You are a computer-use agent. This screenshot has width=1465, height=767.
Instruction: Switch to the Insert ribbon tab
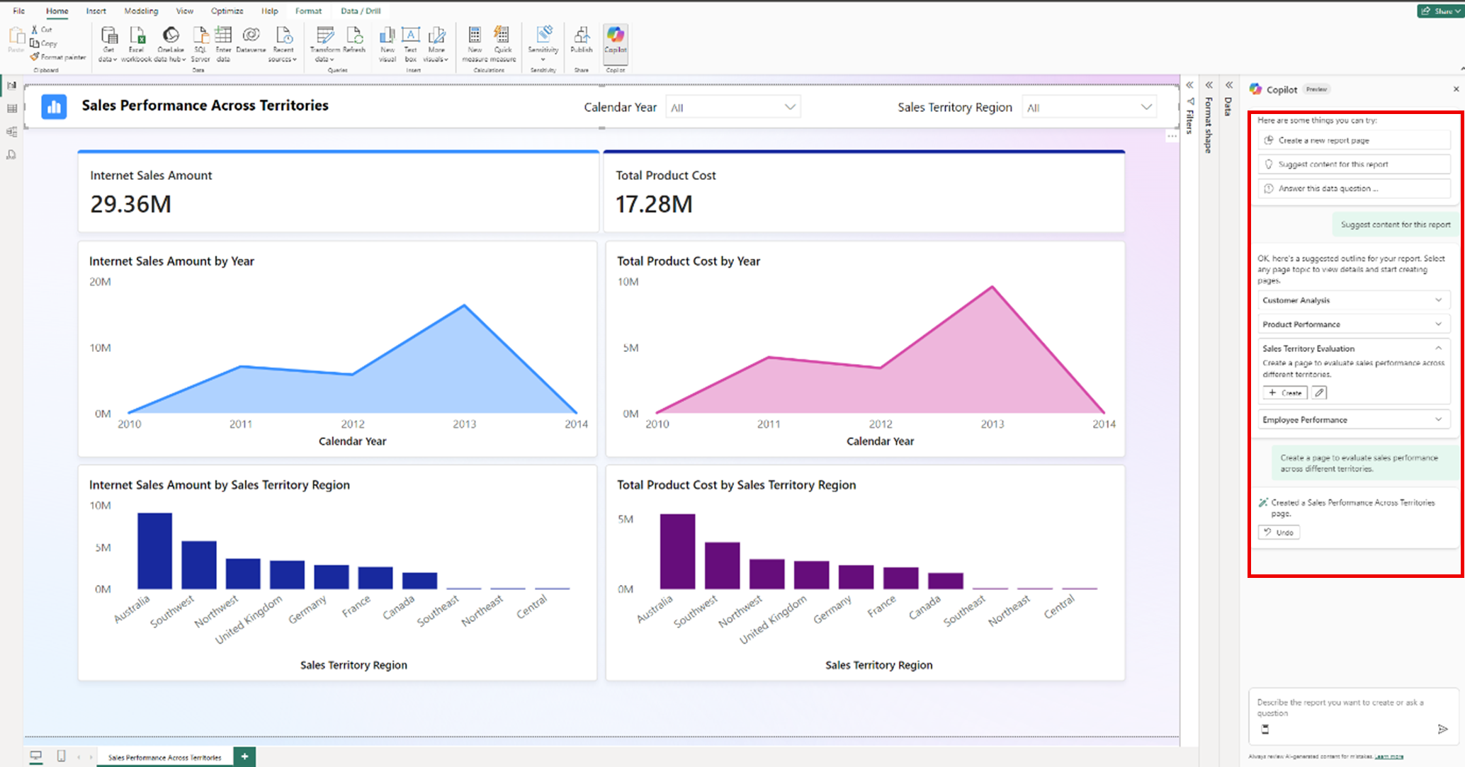96,11
